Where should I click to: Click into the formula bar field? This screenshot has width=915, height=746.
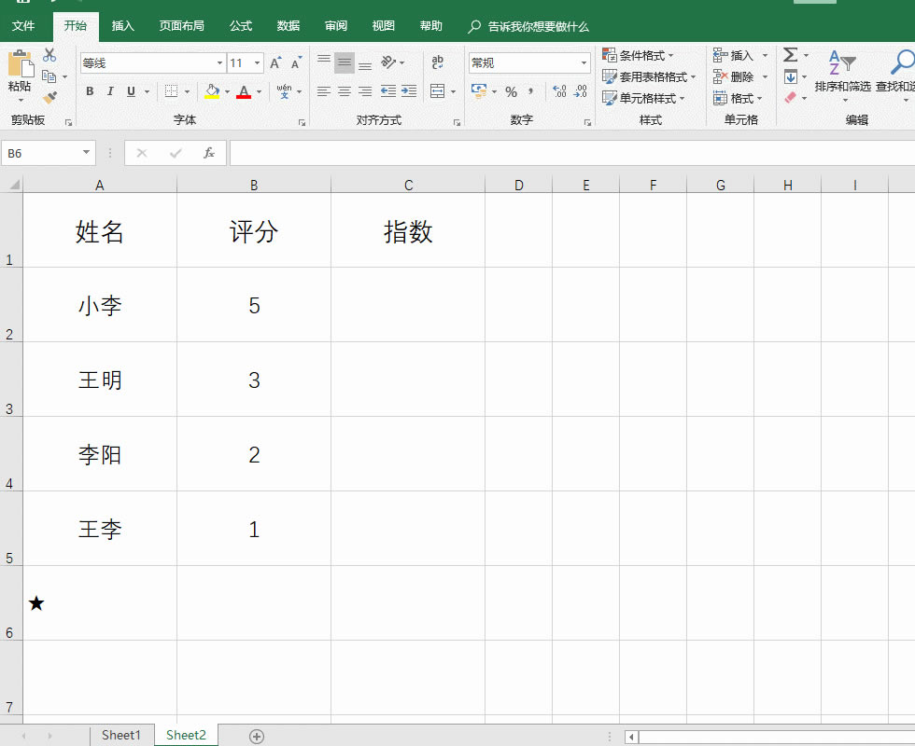click(x=572, y=153)
